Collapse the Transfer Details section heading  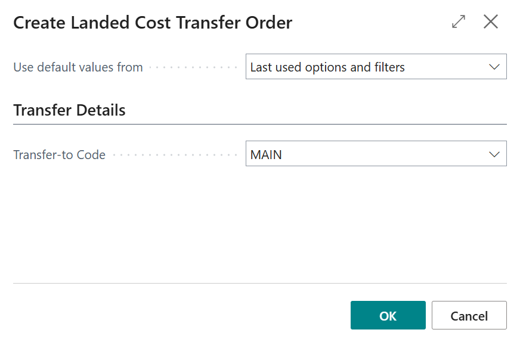(x=69, y=110)
